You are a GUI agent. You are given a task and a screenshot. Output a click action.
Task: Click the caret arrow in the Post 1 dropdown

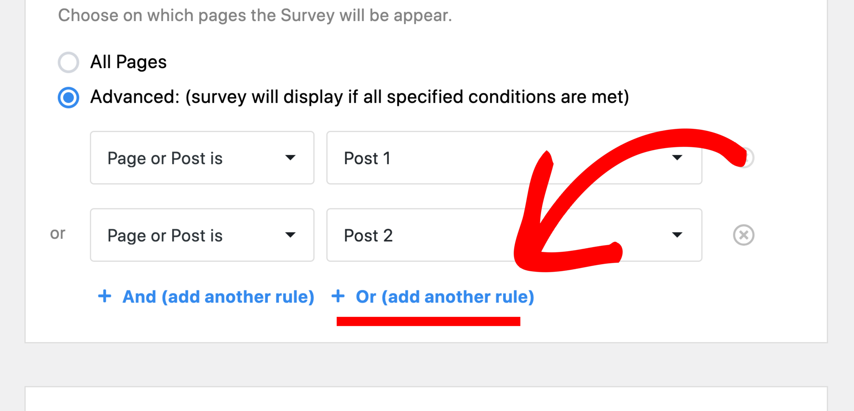(677, 157)
